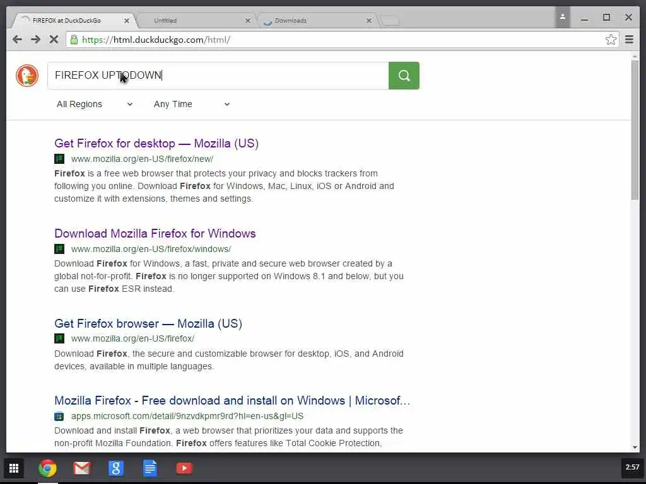The width and height of the screenshot is (646, 484).
Task: Stop the page loading with X button
Action: coord(54,40)
